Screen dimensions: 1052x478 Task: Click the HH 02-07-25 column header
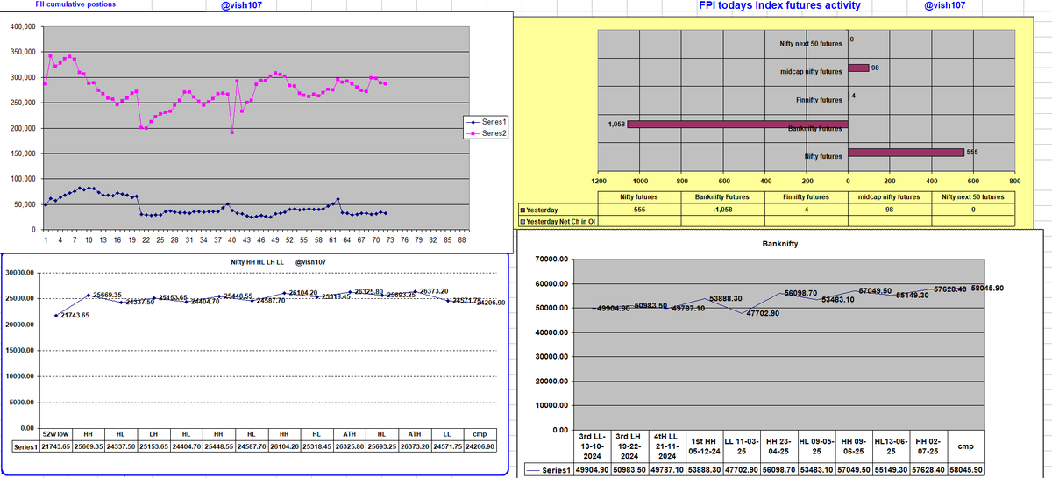click(929, 446)
